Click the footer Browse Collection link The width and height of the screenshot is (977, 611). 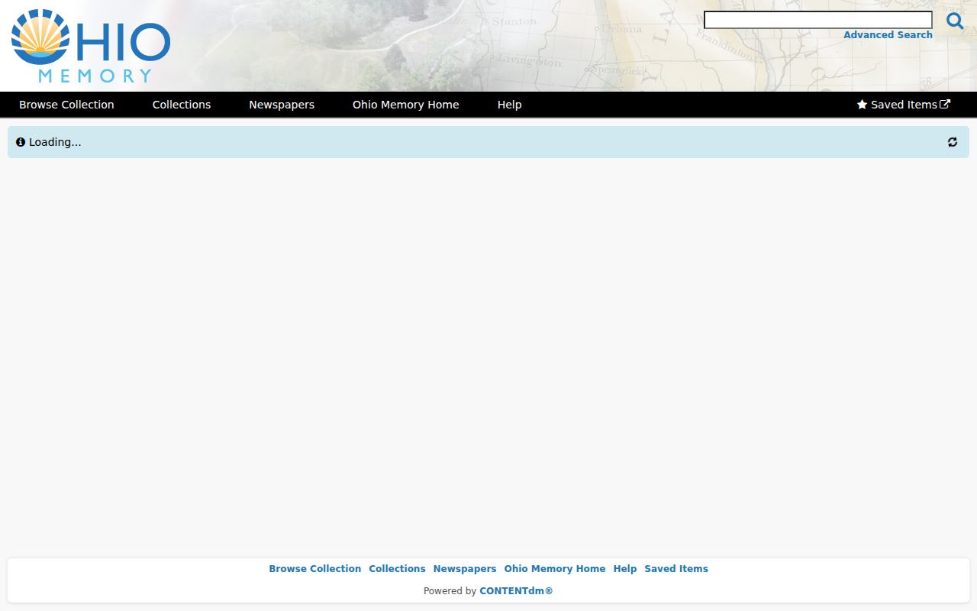pyautogui.click(x=315, y=569)
